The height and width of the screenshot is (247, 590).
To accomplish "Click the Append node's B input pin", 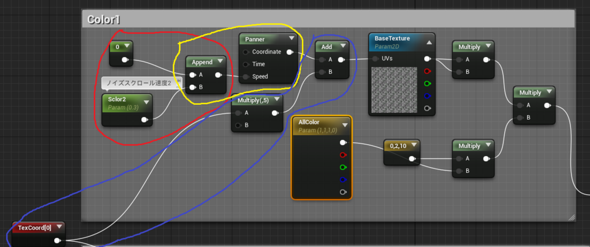I will pos(192,87).
